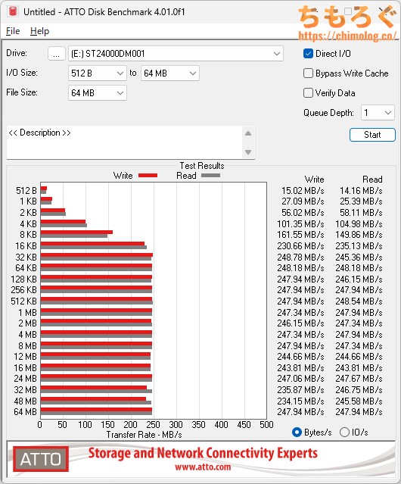Select the Bytes/s radio button

(297, 432)
